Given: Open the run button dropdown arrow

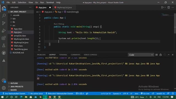Looking at the screenshot, I should point(165,7).
